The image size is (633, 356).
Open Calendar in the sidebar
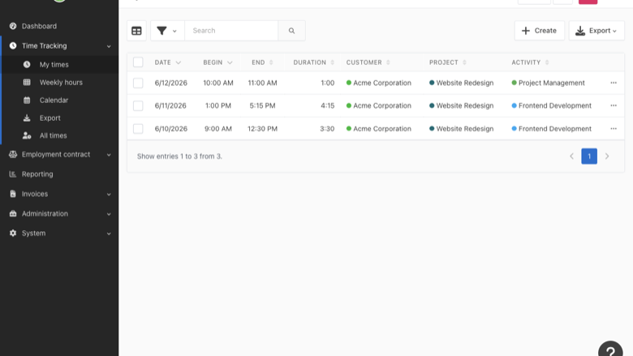(x=59, y=100)
